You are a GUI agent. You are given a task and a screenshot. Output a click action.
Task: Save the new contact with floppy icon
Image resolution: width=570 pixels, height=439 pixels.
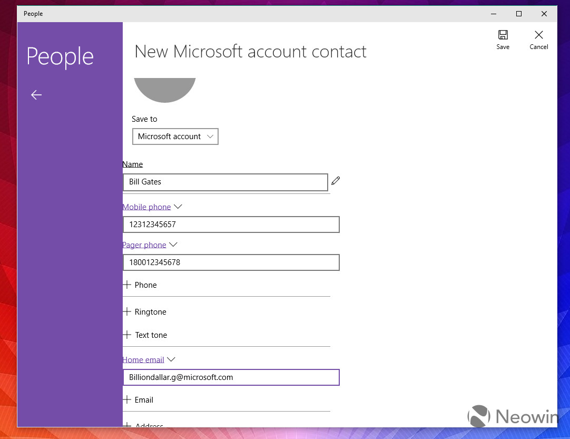503,40
